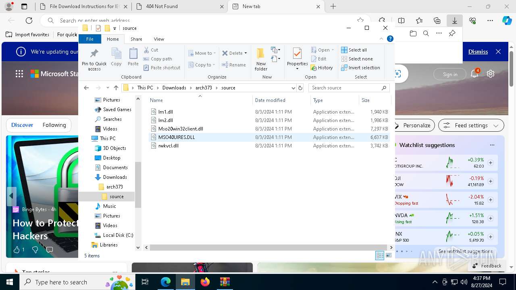Select Local Disk (C:) in tree
Screen dimensions: 516x290
pos(118,235)
